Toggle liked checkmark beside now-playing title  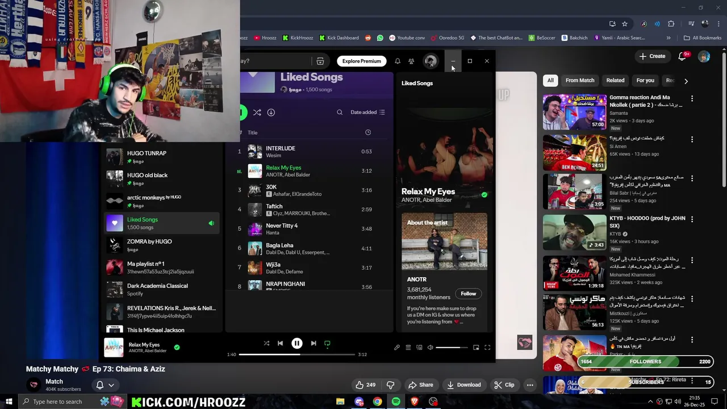coord(484,195)
